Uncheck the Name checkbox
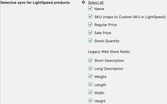Screen dimensions: 167x104 [x=90, y=9]
